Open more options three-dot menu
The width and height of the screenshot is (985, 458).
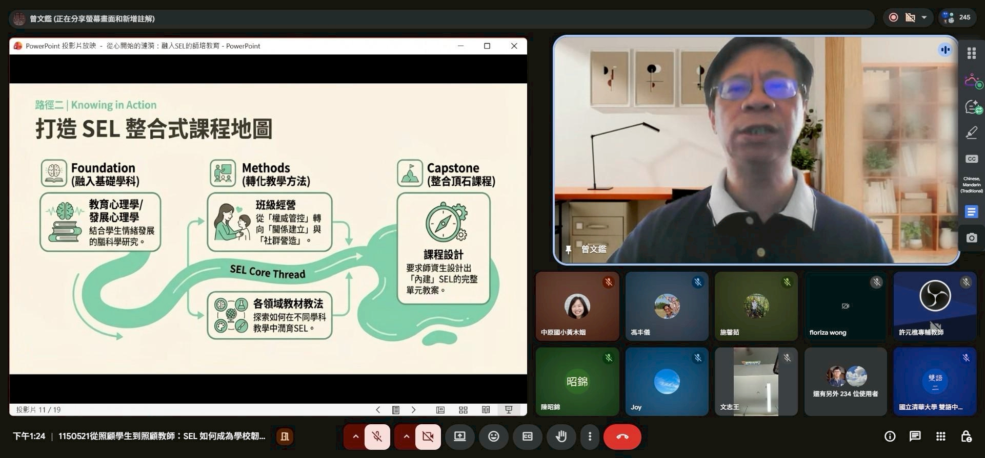tap(590, 437)
